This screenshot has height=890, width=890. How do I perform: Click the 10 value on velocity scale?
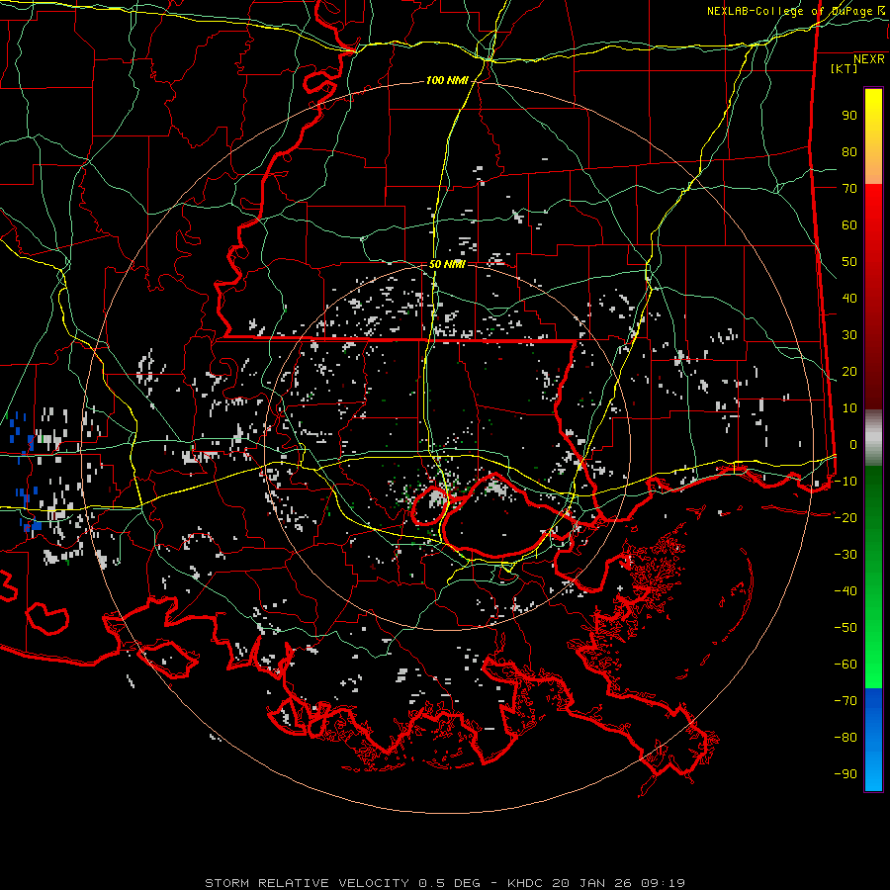[849, 408]
